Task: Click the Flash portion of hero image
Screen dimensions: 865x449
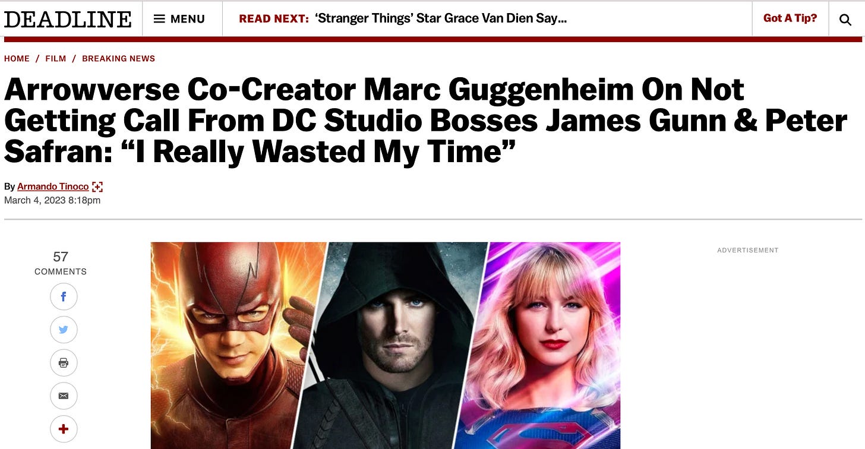Action: (x=232, y=346)
